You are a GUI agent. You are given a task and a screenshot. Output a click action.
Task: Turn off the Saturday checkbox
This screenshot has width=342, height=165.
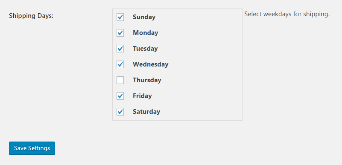click(x=120, y=112)
